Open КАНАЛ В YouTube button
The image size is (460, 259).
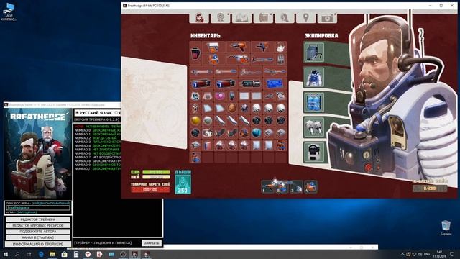[38, 237]
